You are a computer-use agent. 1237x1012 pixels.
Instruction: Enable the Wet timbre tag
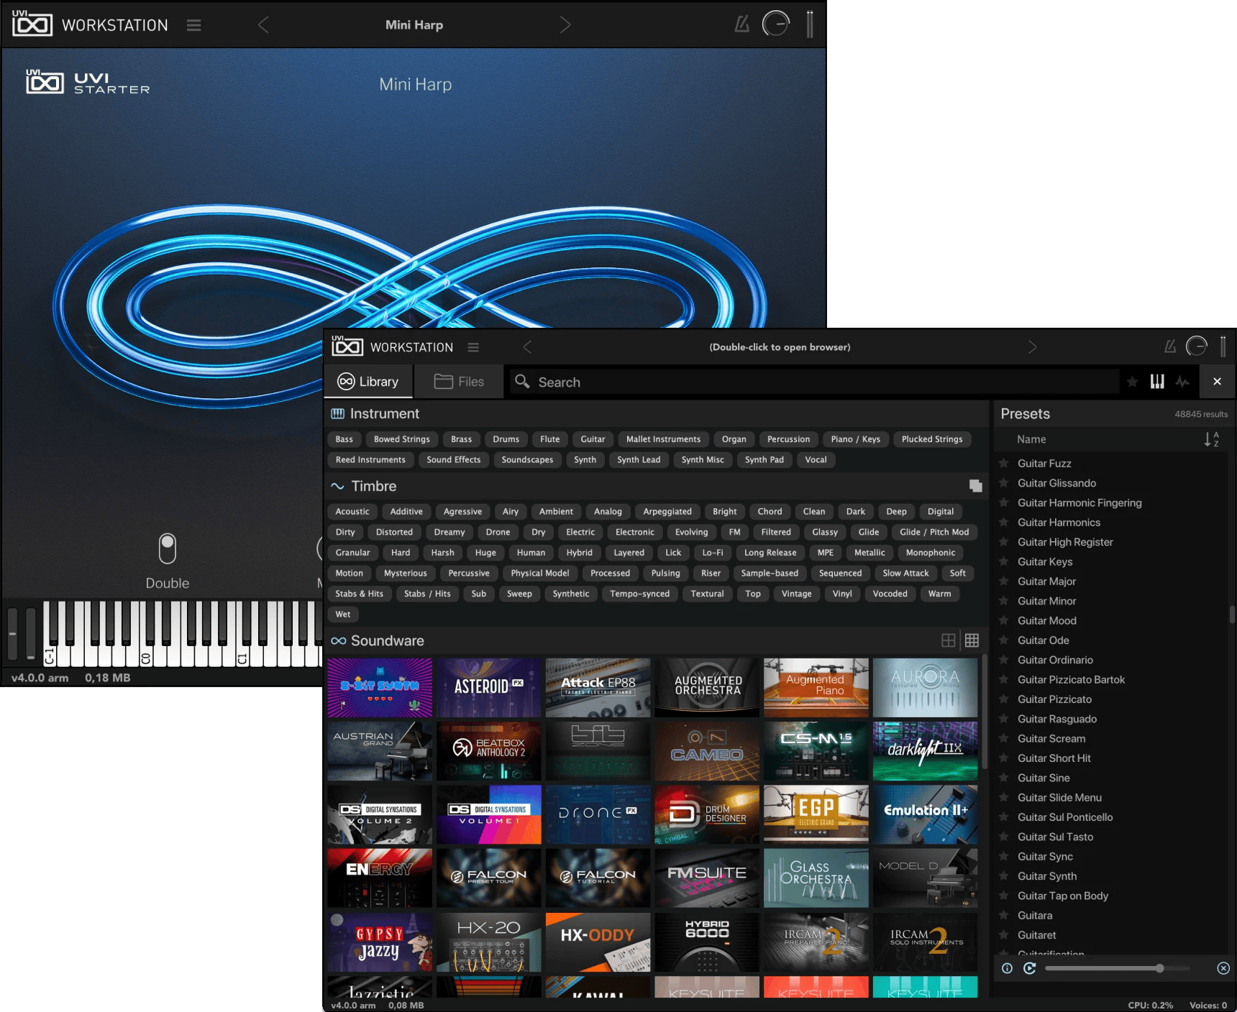point(342,615)
